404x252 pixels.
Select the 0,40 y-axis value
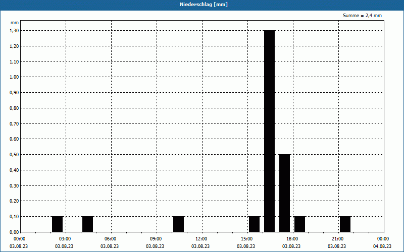click(14, 170)
